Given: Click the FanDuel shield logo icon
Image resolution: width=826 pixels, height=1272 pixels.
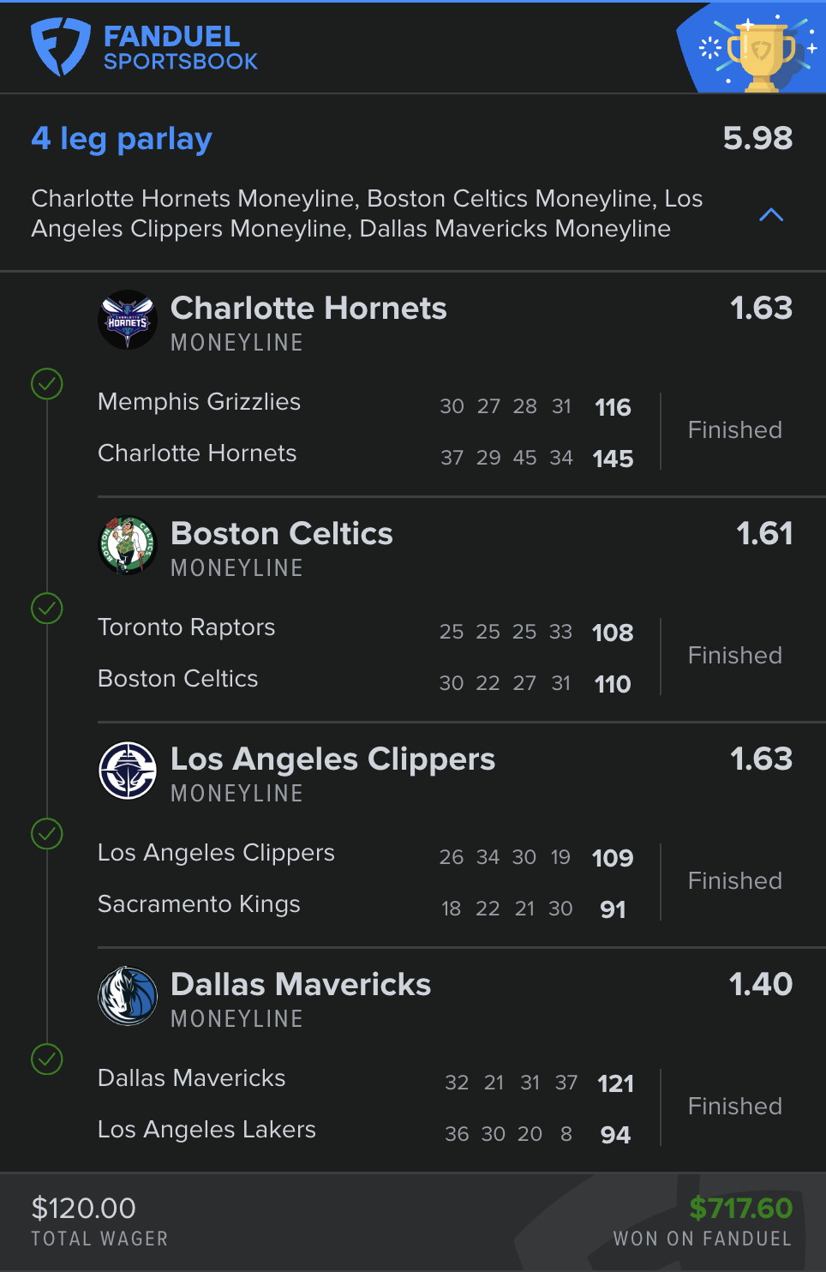Looking at the screenshot, I should coord(60,47).
